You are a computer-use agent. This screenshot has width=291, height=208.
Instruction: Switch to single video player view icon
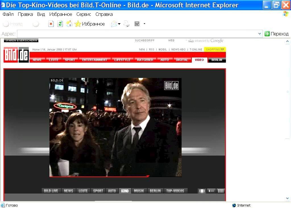click(x=202, y=191)
